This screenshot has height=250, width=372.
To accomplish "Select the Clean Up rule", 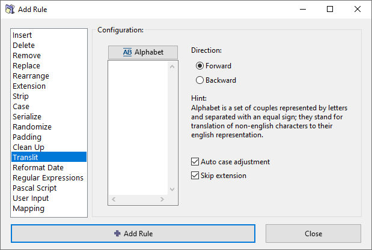I will [x=28, y=147].
